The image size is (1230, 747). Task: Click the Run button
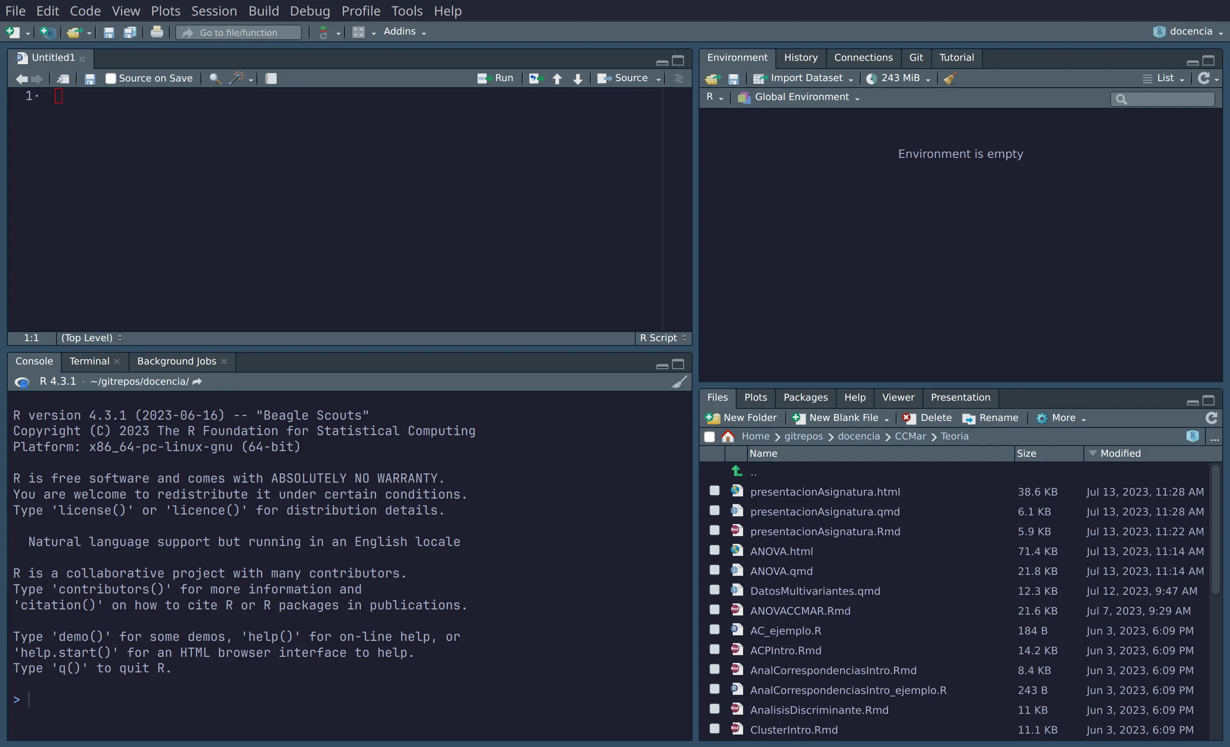pos(496,78)
